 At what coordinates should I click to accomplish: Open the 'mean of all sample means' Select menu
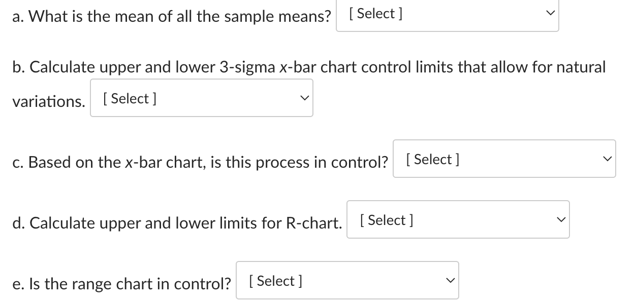(x=447, y=14)
